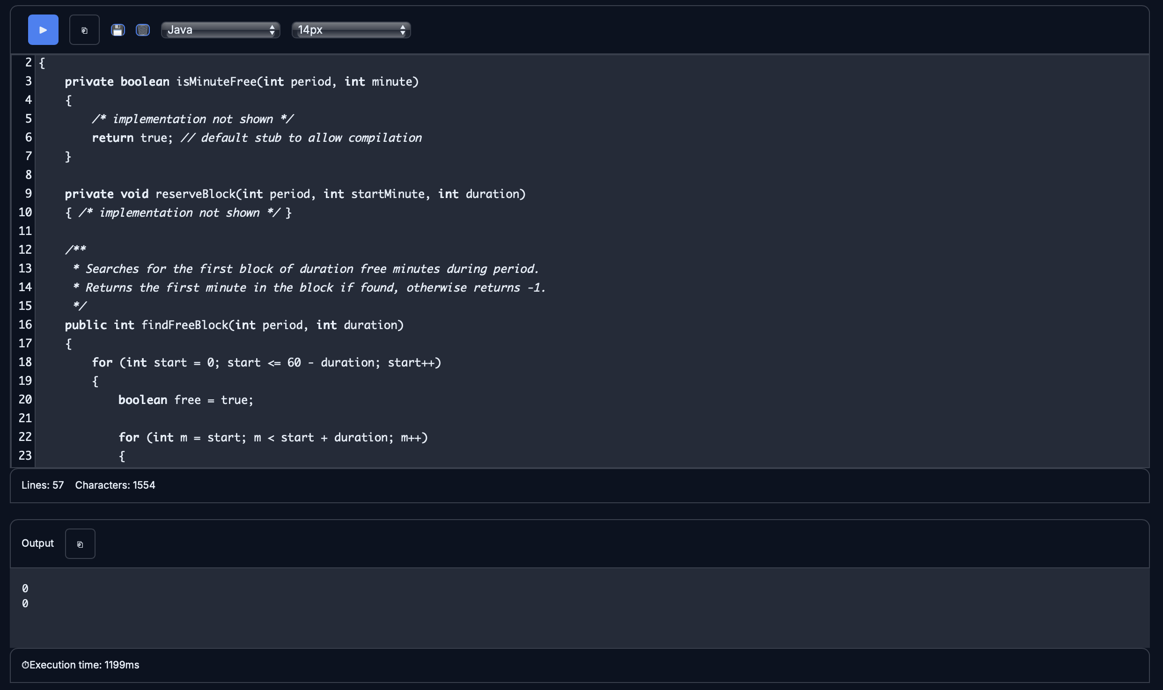The image size is (1163, 690).
Task: Click the Run button to execute the program
Action: (x=43, y=29)
